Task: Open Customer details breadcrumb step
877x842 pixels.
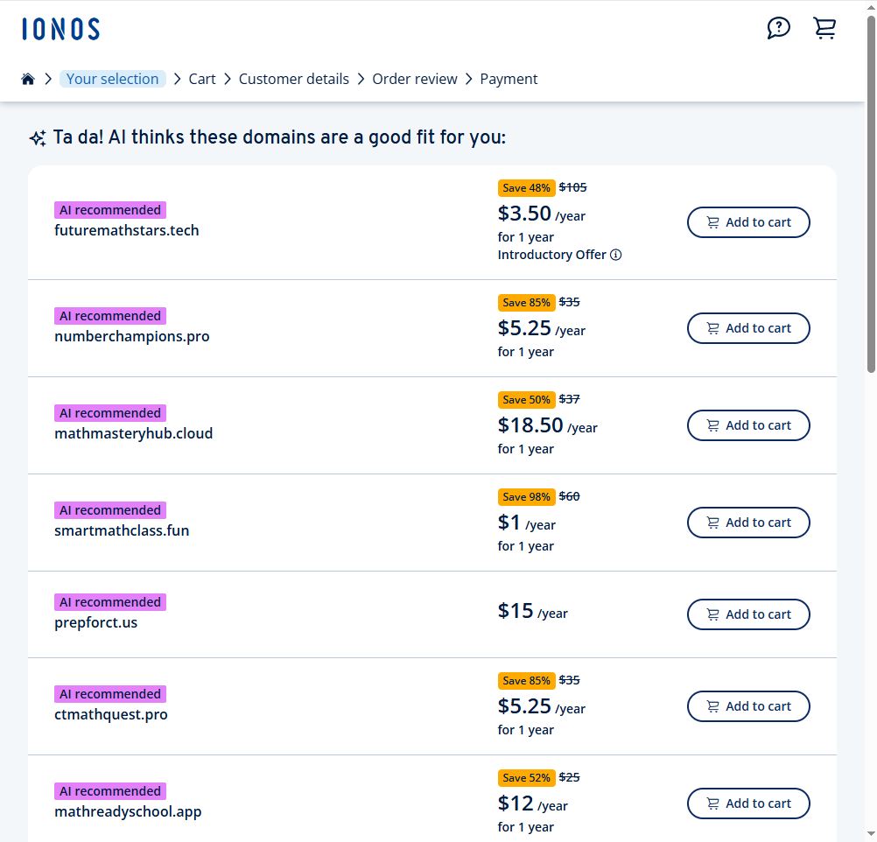Action: tap(294, 79)
